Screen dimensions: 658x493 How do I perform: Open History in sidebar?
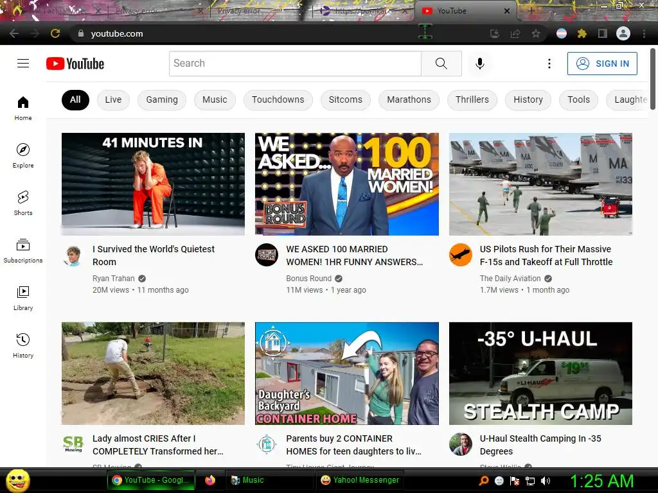click(x=23, y=345)
